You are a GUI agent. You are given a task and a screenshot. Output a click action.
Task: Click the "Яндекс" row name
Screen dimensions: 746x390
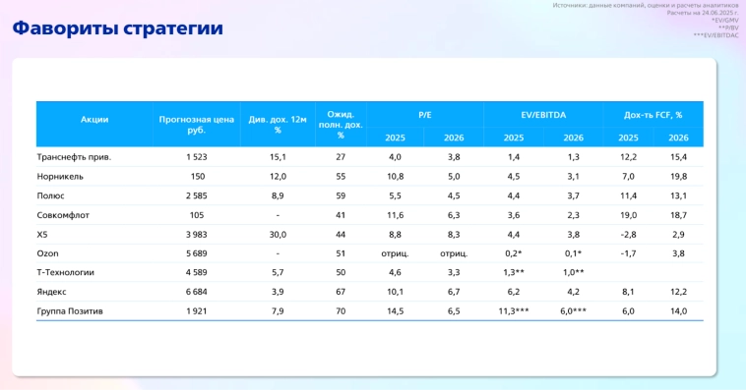51,292
